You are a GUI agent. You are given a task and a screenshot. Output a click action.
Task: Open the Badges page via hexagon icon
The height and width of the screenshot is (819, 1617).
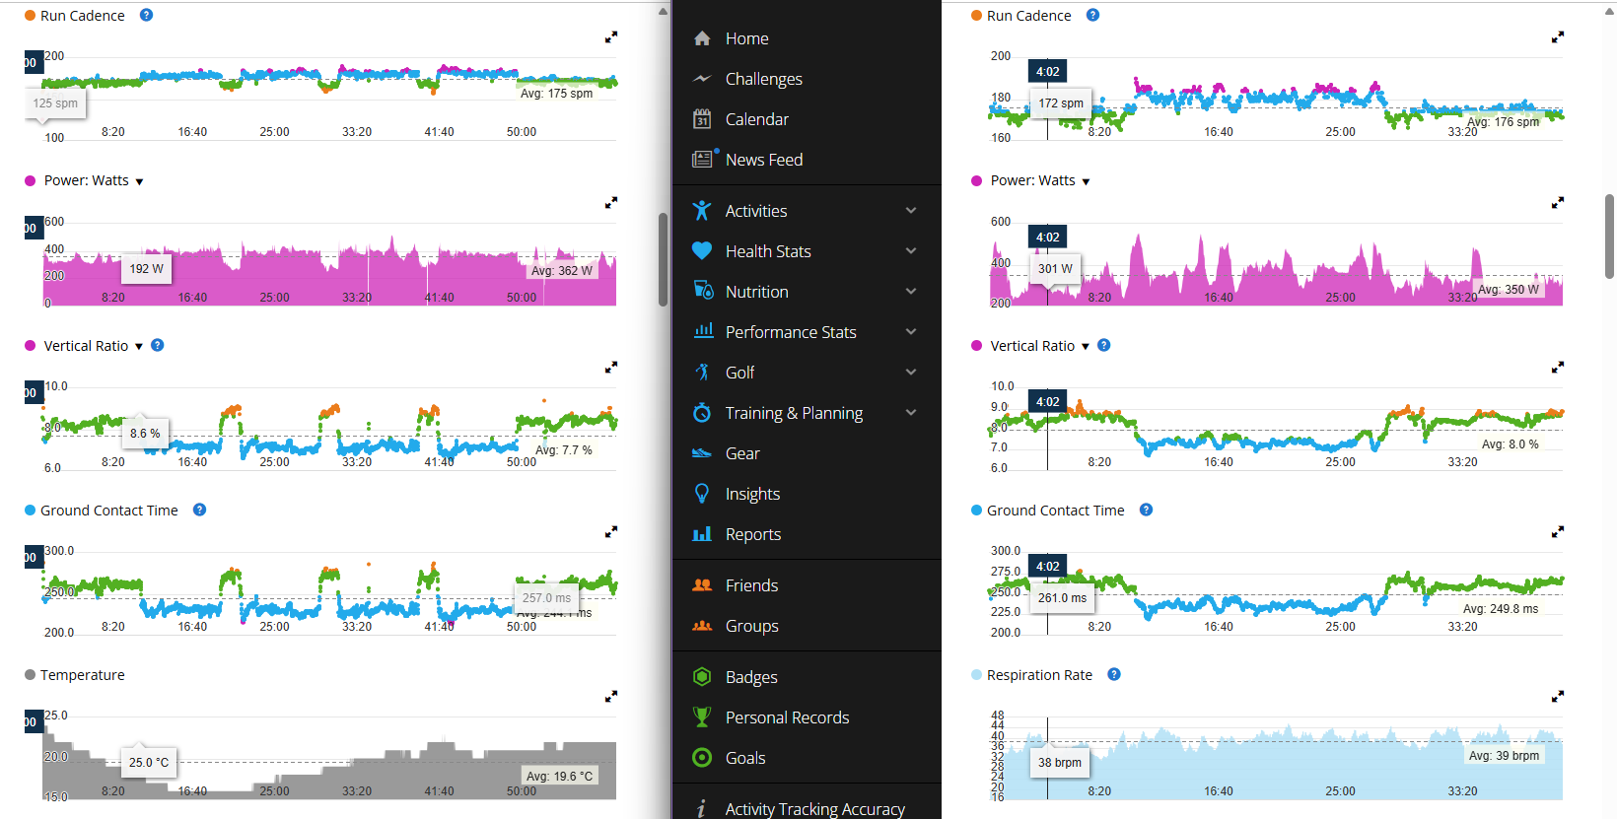pos(702,677)
